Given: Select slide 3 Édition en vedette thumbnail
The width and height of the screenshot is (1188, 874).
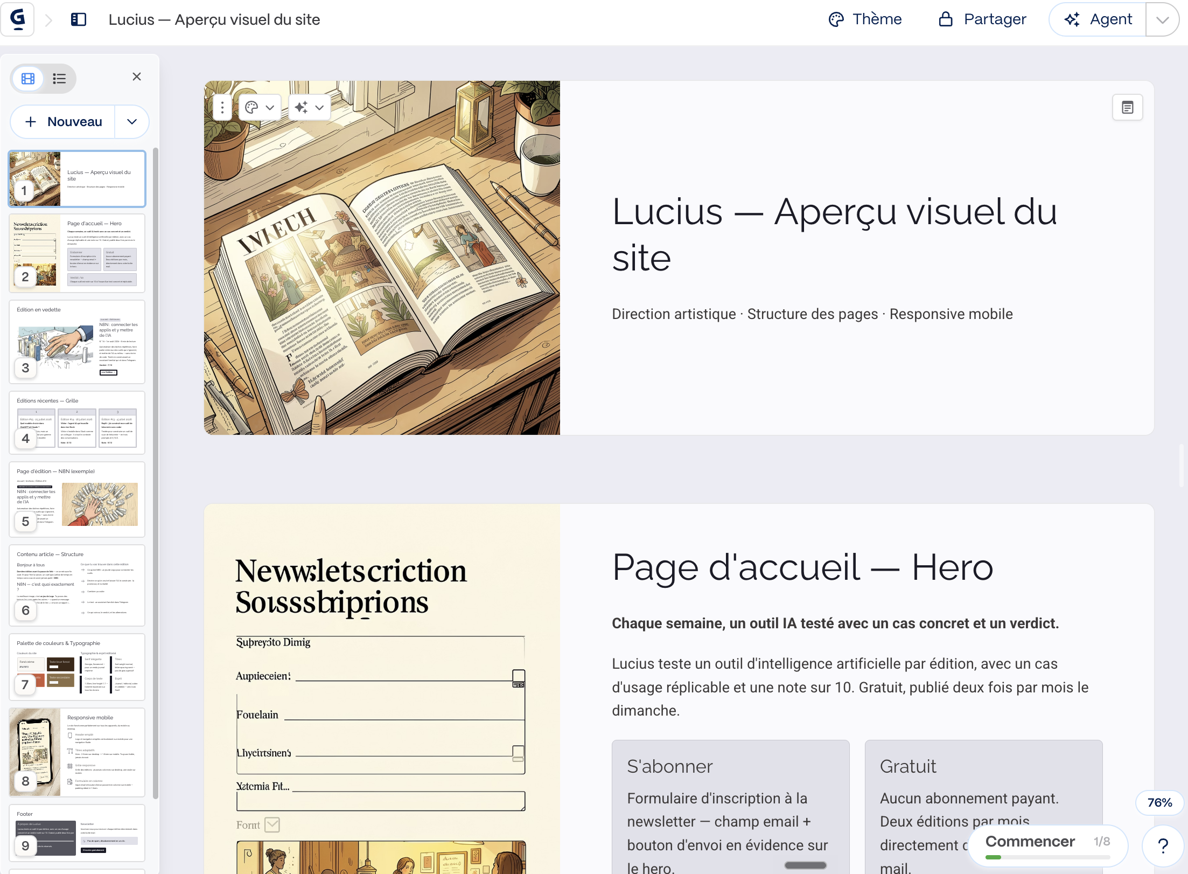Looking at the screenshot, I should click(x=77, y=342).
